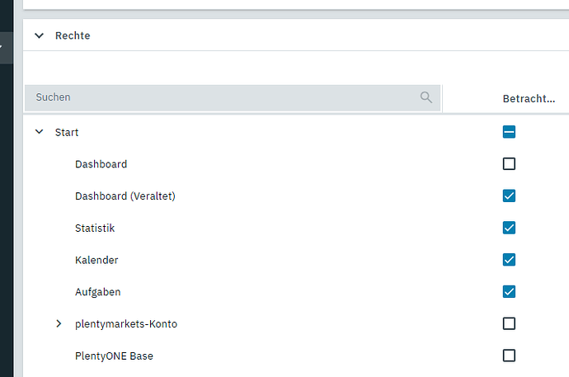Toggle the Start indeterminate checkbox
The image size is (569, 377).
click(509, 132)
